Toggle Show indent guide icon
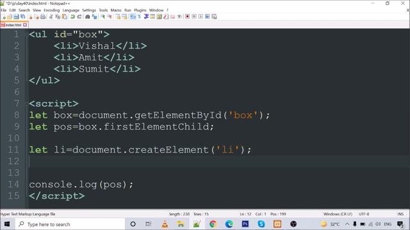 tap(147, 17)
